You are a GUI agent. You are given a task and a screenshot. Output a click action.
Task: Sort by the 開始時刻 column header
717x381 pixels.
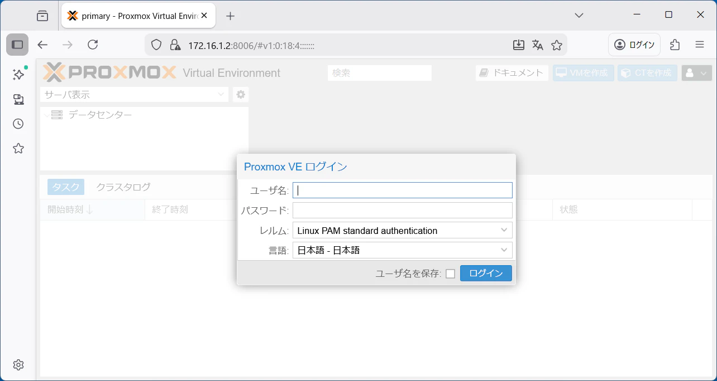point(92,209)
